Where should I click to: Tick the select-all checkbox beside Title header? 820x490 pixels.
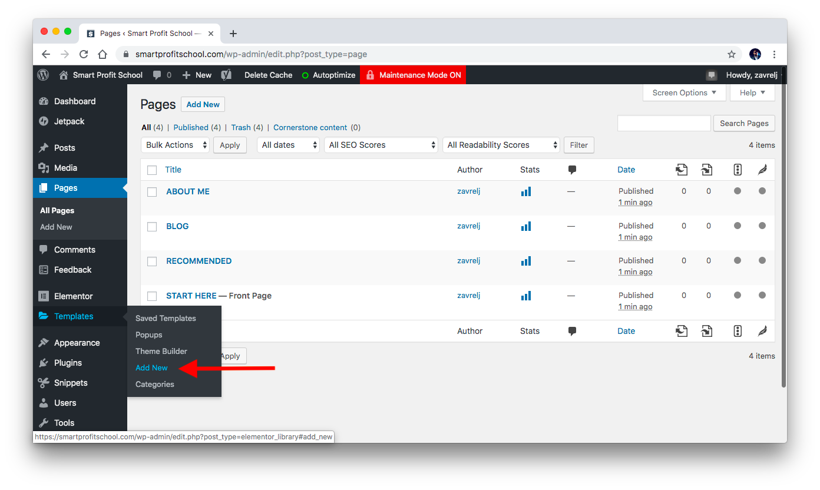(x=152, y=170)
